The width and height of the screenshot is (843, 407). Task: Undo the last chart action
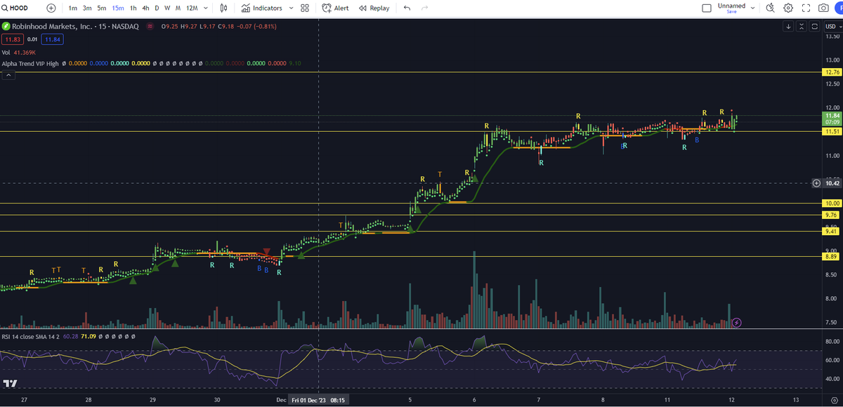pos(407,8)
